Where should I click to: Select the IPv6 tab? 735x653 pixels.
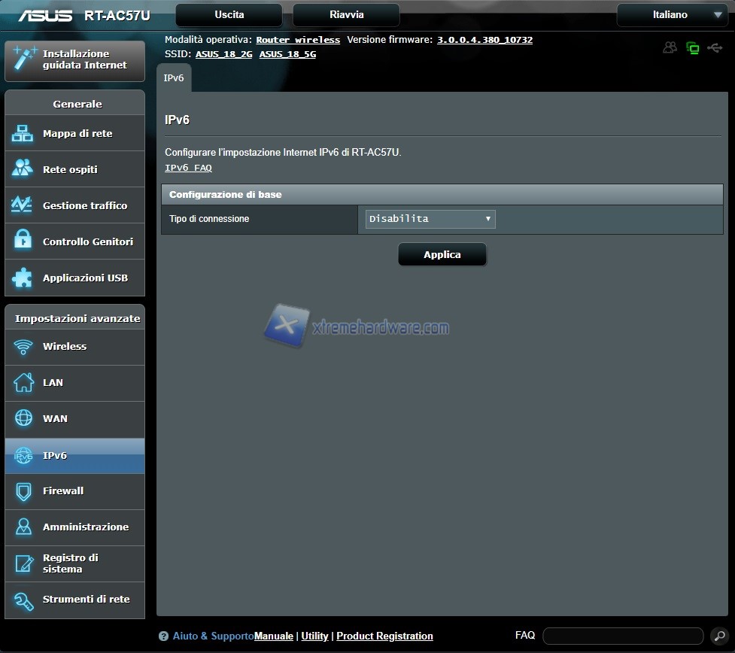pyautogui.click(x=174, y=78)
